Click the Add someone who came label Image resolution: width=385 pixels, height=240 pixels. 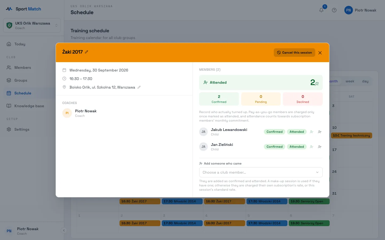point(223,163)
